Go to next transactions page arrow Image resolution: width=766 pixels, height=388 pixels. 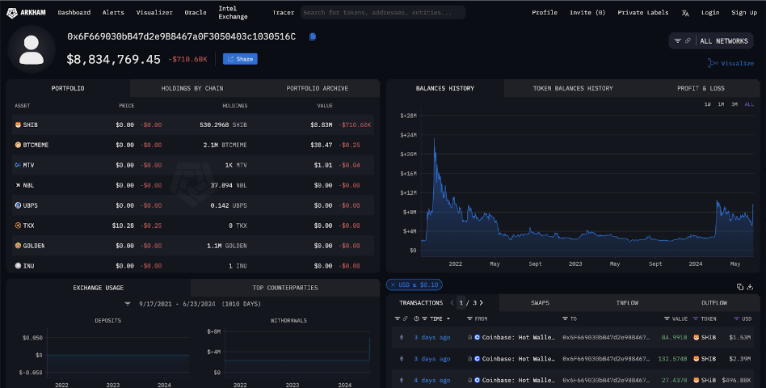(482, 303)
